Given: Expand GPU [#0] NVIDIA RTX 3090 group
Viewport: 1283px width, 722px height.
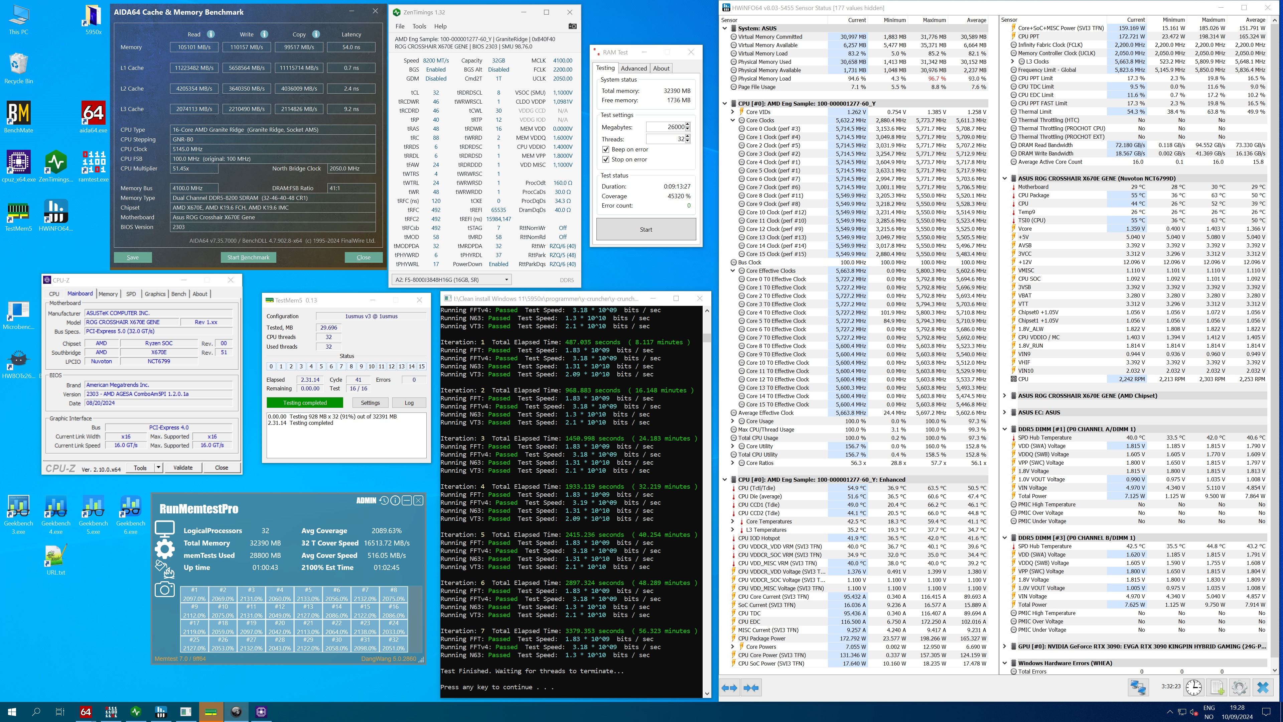Looking at the screenshot, I should (1005, 646).
